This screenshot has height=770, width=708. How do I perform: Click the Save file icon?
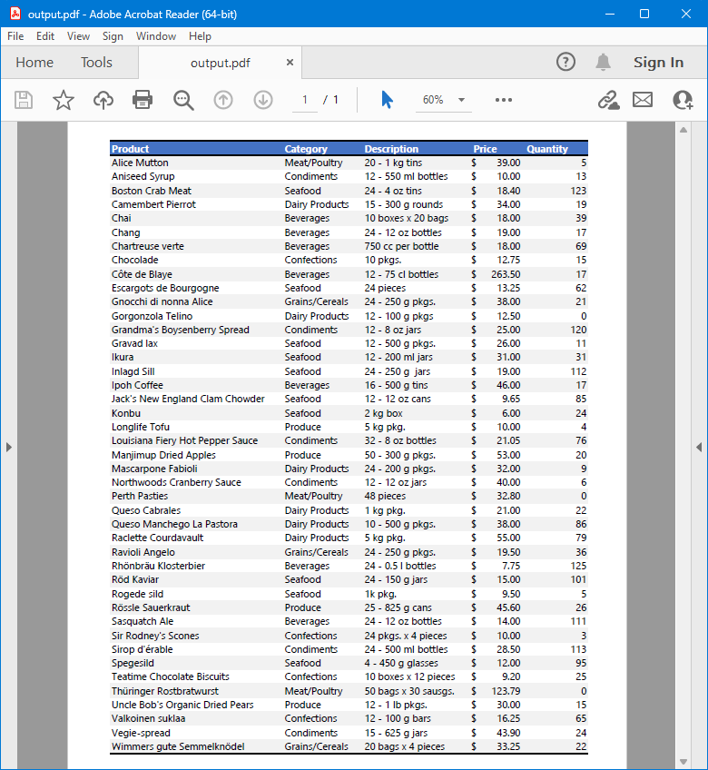[x=24, y=100]
